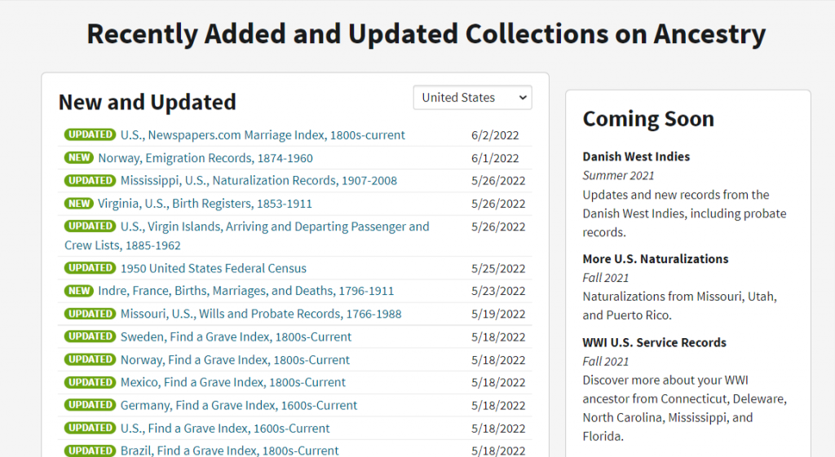The width and height of the screenshot is (835, 457).
Task: Open U.S., Newspapers.com Marriage Index link
Action: [x=263, y=135]
